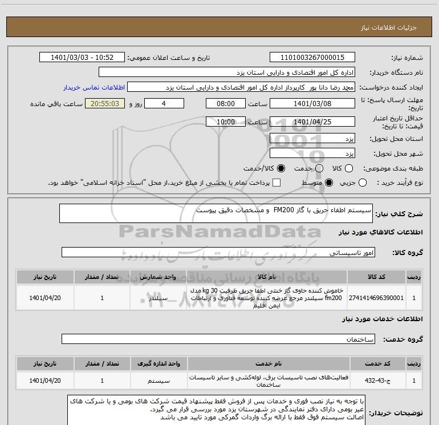This screenshot has height=425, width=439.
Task: Click the buyer organization name field
Action: click(x=227, y=72)
